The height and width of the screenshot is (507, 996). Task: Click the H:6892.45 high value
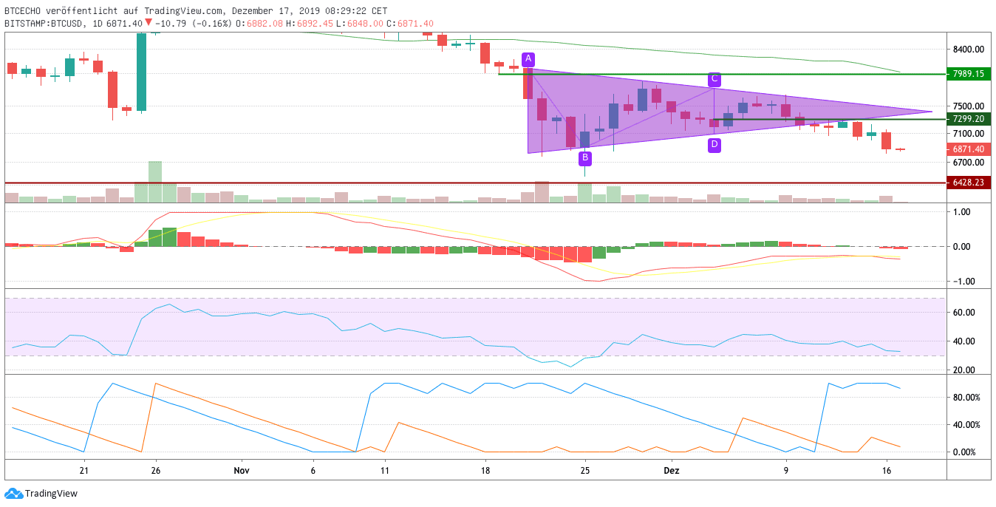click(x=310, y=24)
